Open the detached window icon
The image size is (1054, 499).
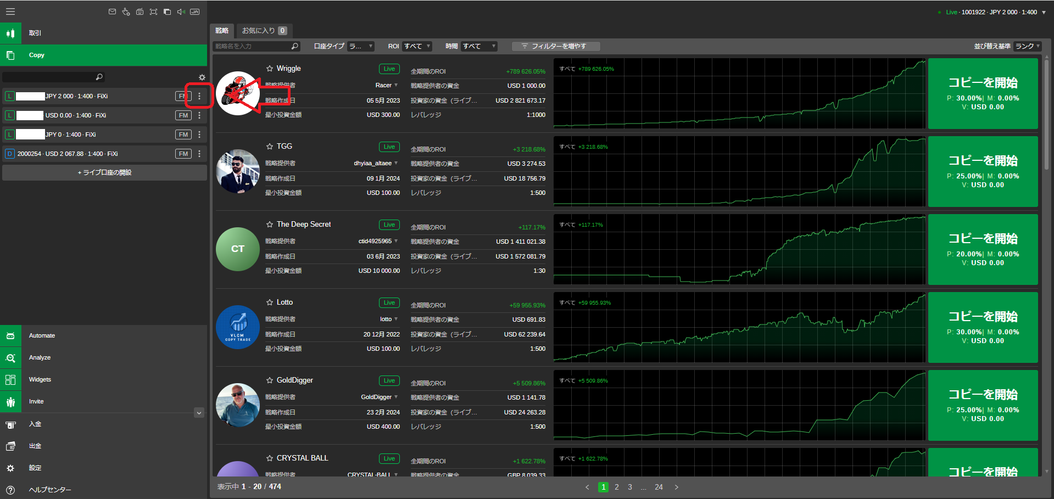click(167, 12)
